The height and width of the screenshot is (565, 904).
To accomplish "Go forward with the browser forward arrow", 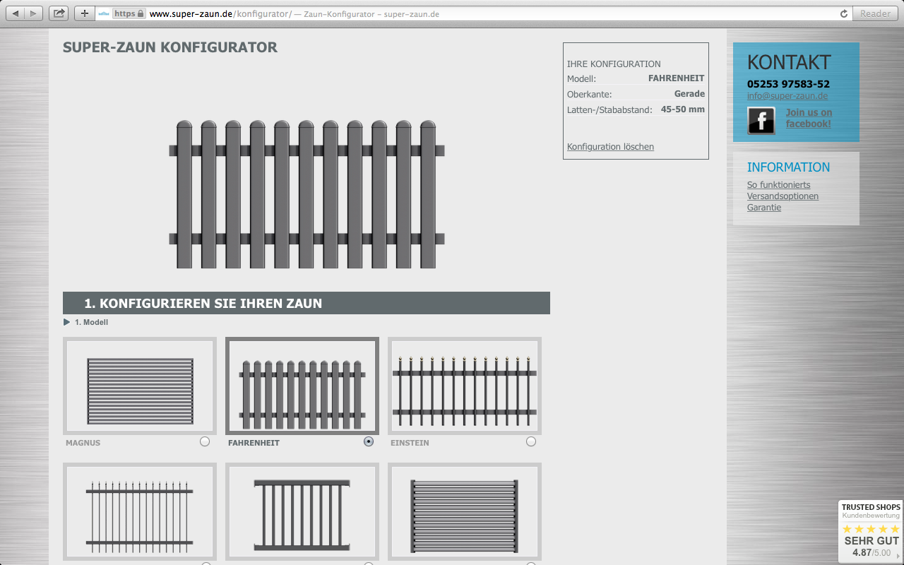I will [34, 13].
